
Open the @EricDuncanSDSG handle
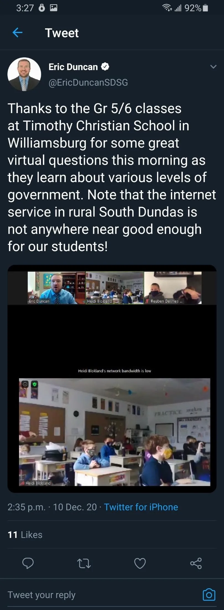(x=88, y=82)
